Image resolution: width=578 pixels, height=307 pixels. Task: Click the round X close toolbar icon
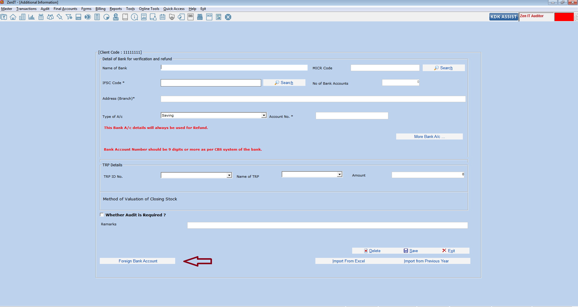pos(228,17)
